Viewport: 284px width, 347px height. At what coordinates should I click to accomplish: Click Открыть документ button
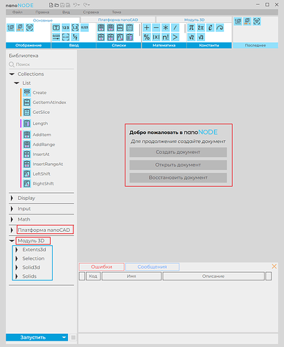(x=178, y=165)
